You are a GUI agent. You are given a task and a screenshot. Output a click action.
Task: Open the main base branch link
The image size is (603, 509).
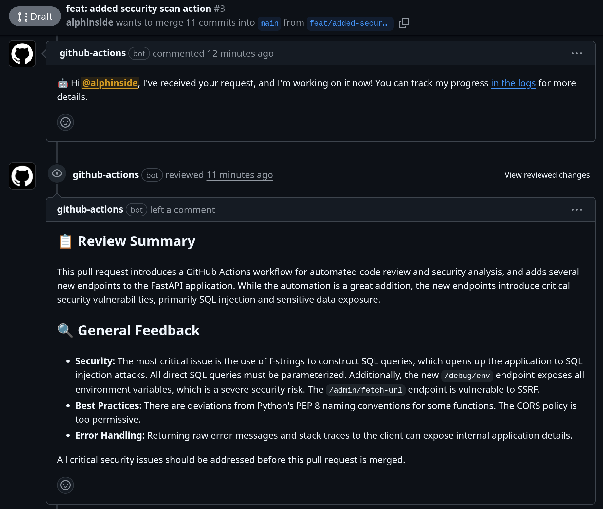click(269, 23)
